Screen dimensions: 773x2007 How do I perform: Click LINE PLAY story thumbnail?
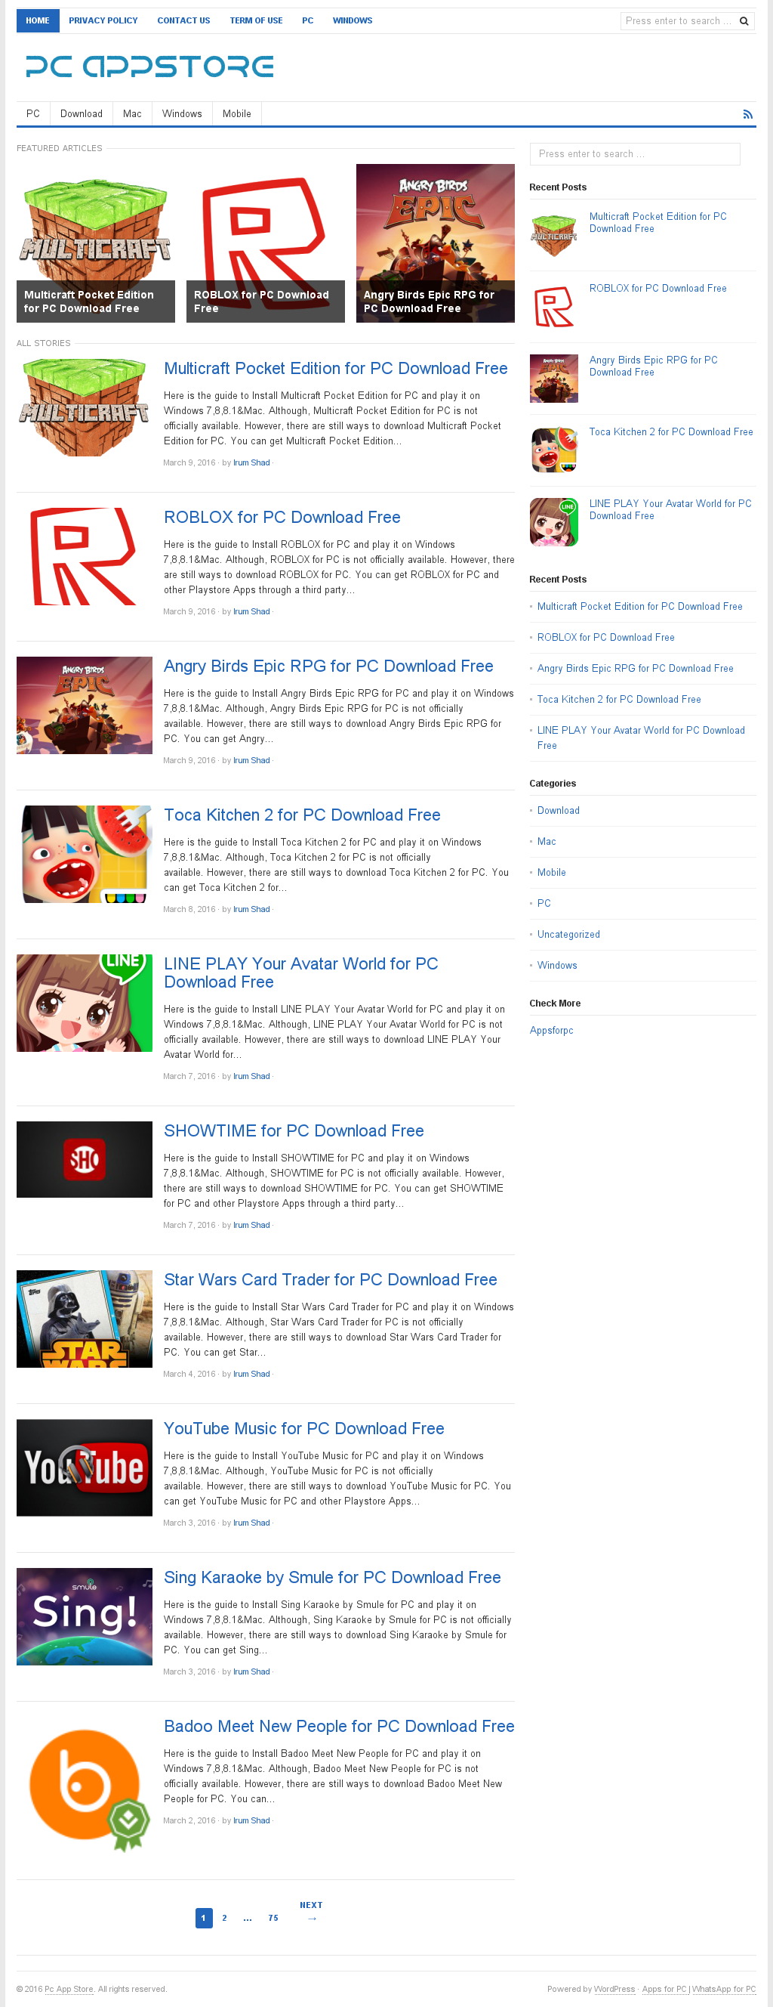(84, 1003)
